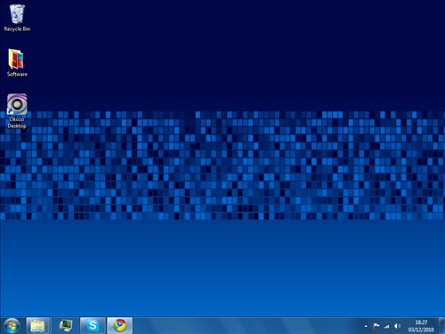
Task: Expand the hidden tray icons arrow
Action: click(366, 326)
